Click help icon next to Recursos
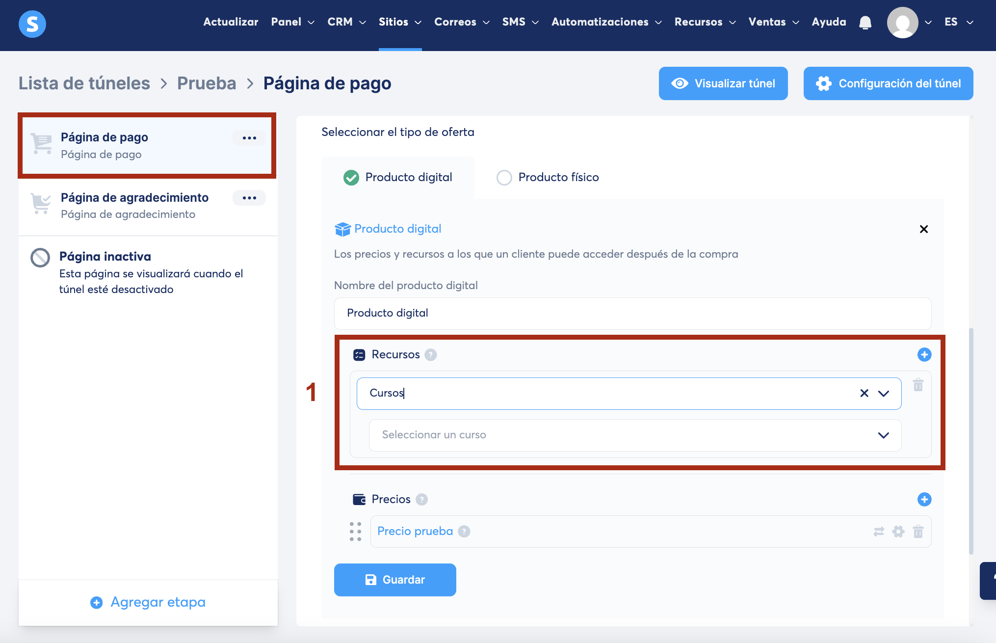Viewport: 996px width, 643px height. (x=430, y=355)
